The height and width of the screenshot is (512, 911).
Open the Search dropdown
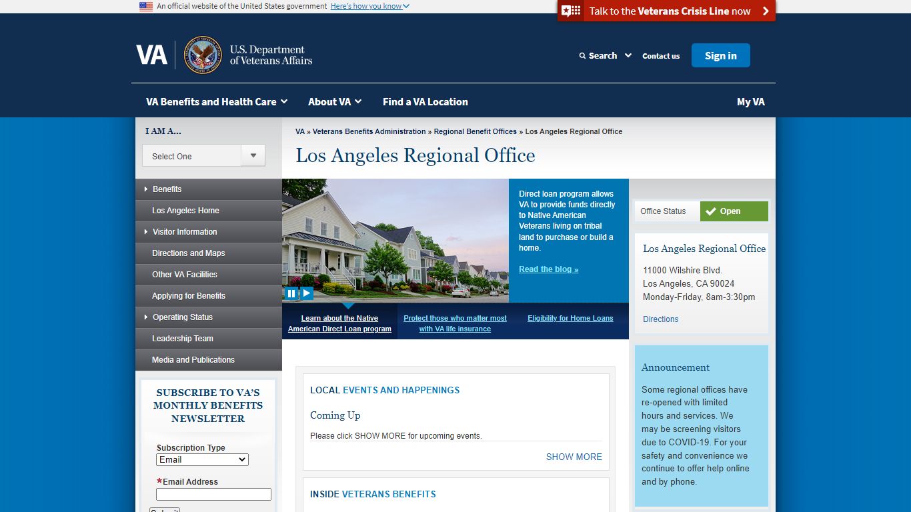point(606,56)
